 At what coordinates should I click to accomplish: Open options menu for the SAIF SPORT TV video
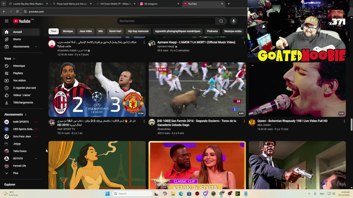tap(144, 121)
